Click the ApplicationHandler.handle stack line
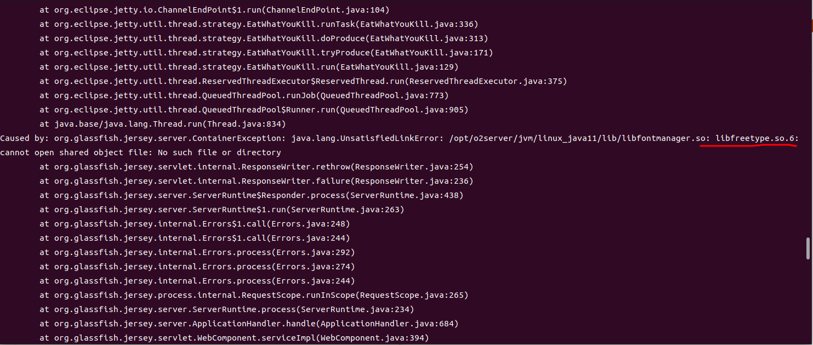Screen dimensions: 813x345 tap(248, 324)
